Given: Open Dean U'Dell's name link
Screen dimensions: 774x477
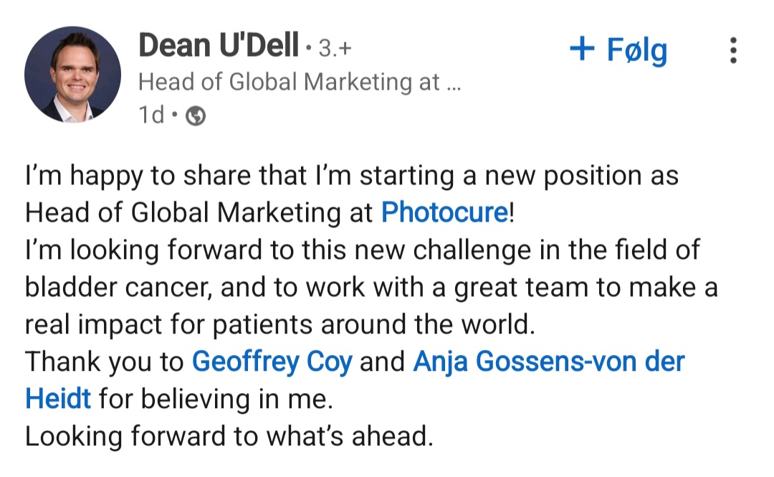Looking at the screenshot, I should 219,45.
